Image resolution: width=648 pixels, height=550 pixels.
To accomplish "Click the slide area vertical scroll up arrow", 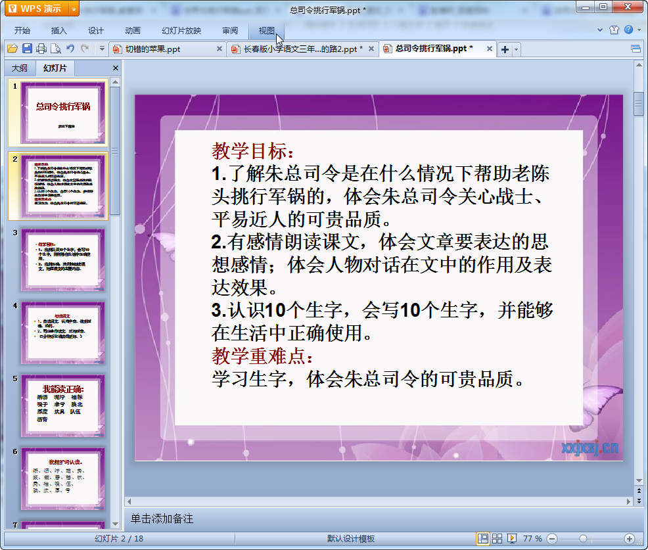I will 639,65.
